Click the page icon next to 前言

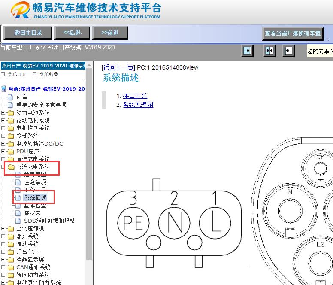click(10, 97)
